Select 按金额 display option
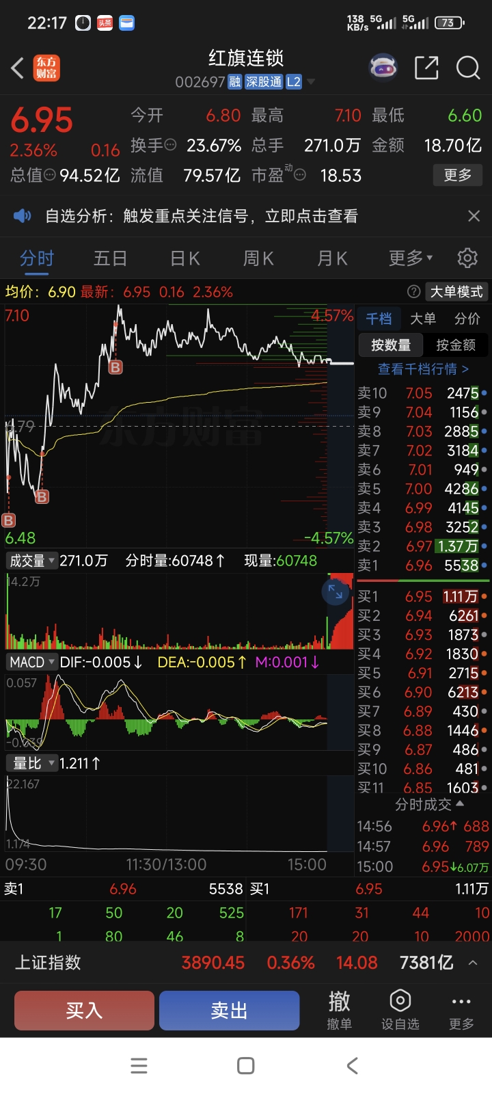 455,345
